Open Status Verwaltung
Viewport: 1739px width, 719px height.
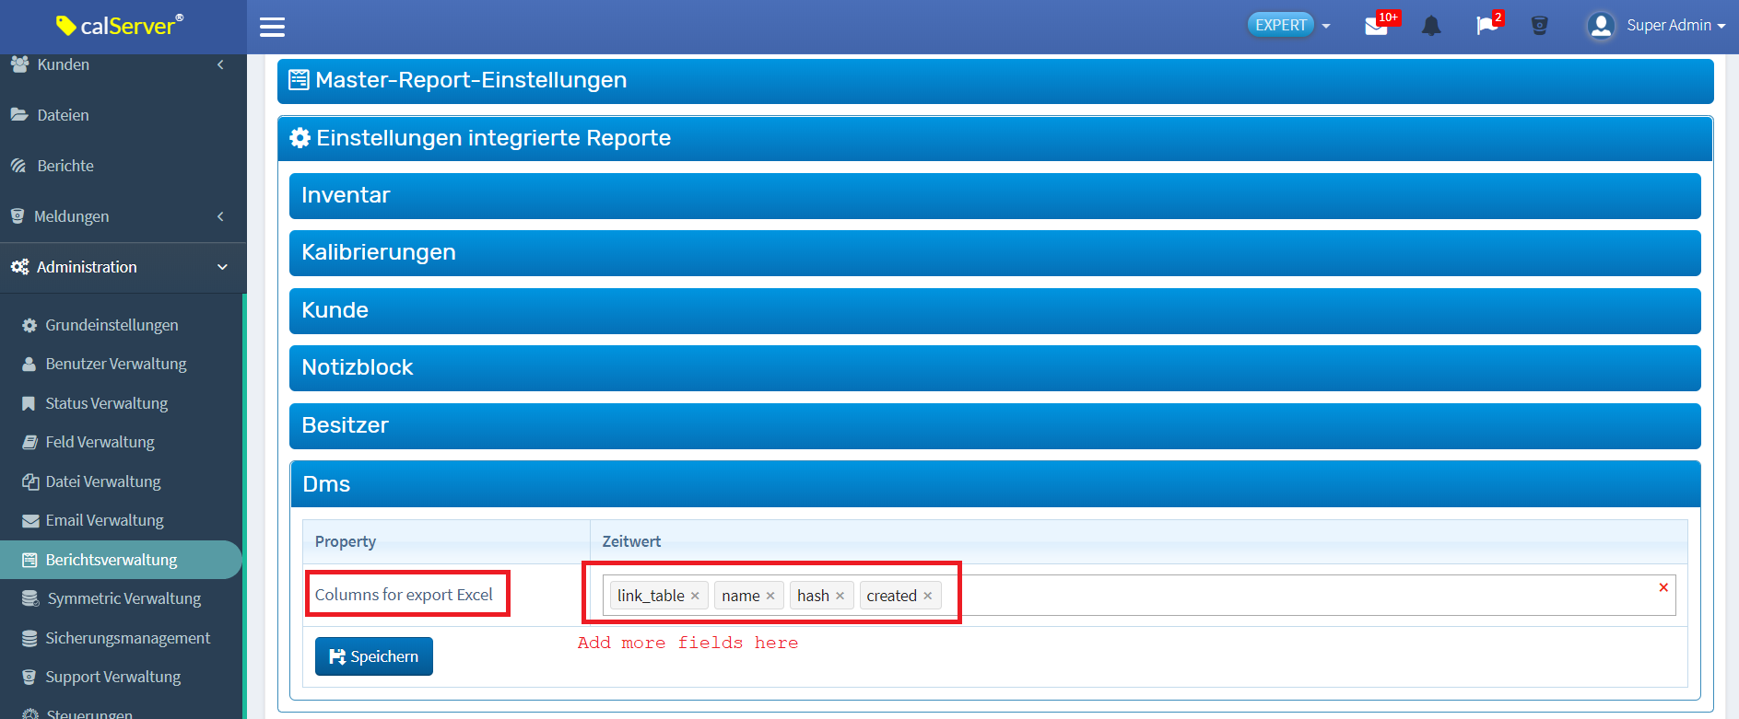point(106,403)
